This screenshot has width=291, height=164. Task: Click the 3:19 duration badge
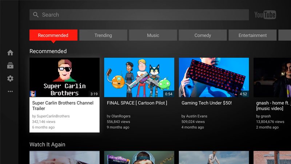(94, 94)
